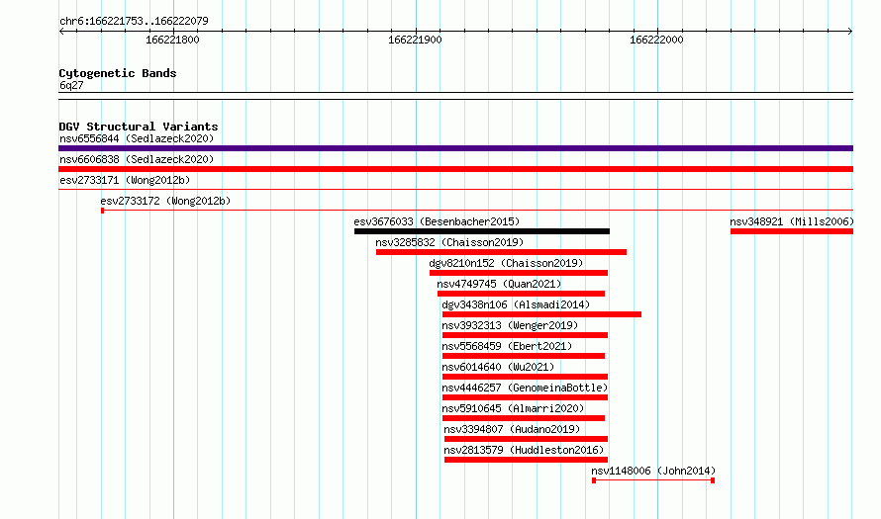Select the red nsv2813579 variant bar
Image resolution: width=881 pixels, height=519 pixels.
[526, 460]
